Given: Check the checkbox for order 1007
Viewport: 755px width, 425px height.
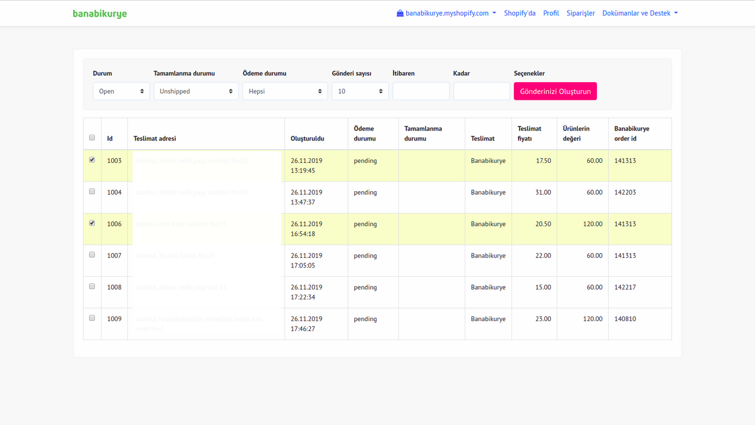Looking at the screenshot, I should coord(92,254).
